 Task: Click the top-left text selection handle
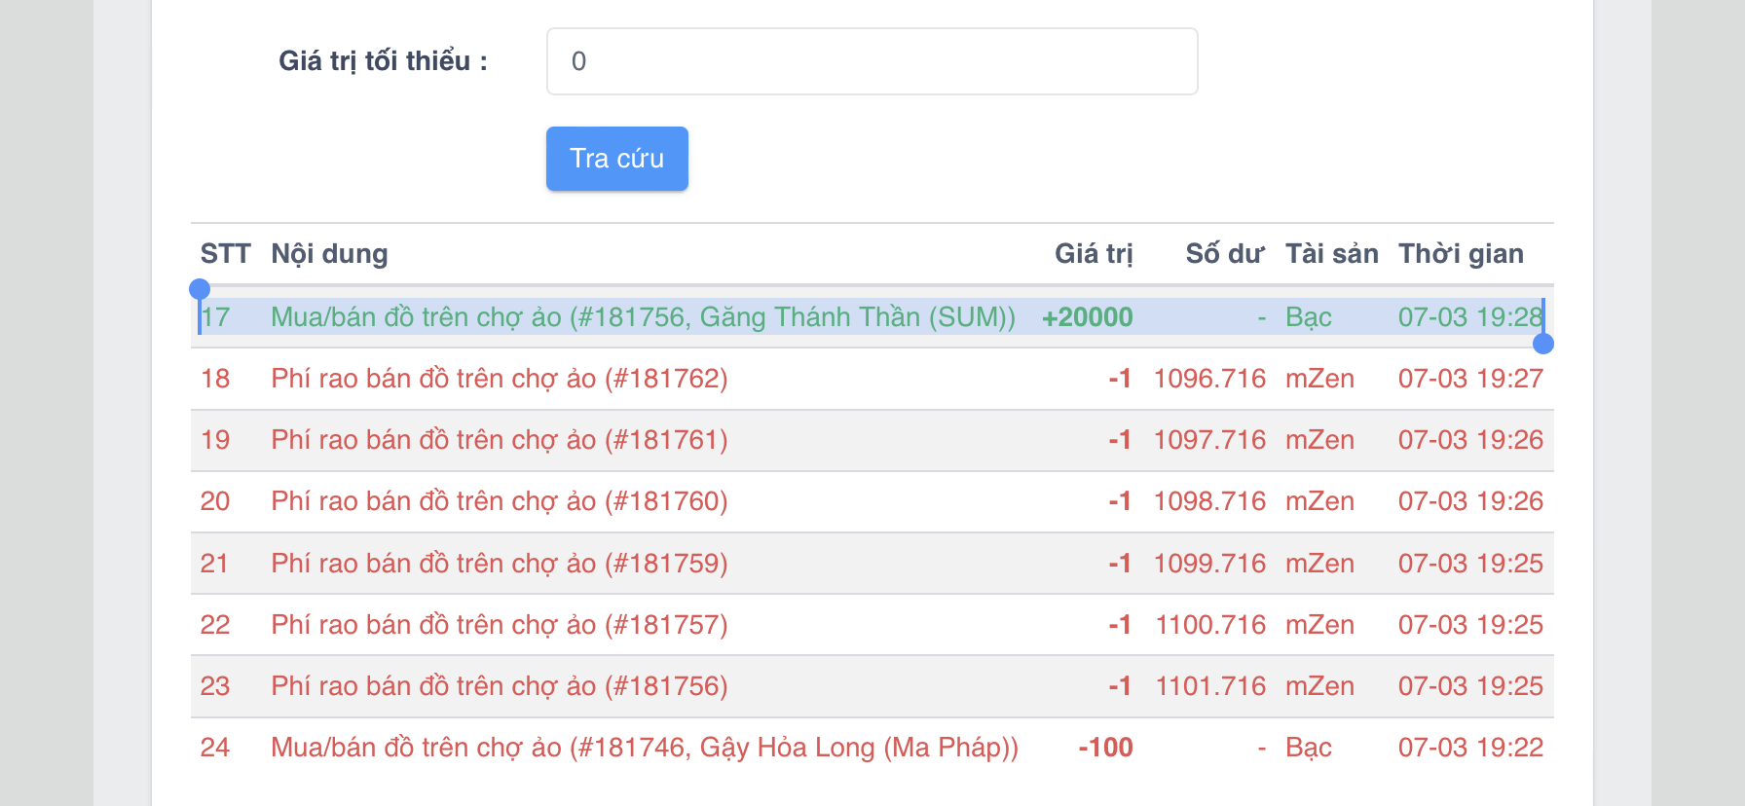tap(200, 289)
